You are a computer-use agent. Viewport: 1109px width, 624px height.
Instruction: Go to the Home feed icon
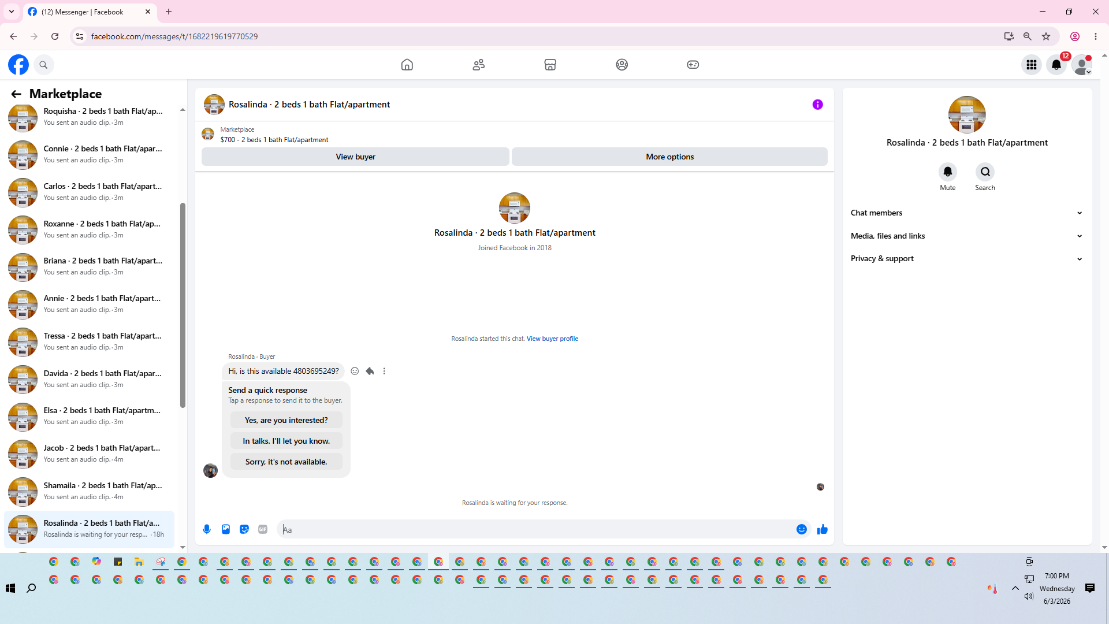pos(407,65)
